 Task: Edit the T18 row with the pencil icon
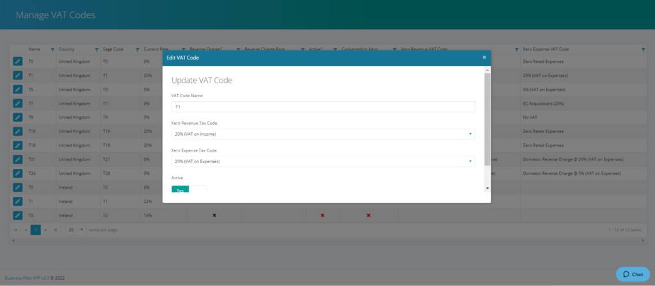(x=17, y=145)
